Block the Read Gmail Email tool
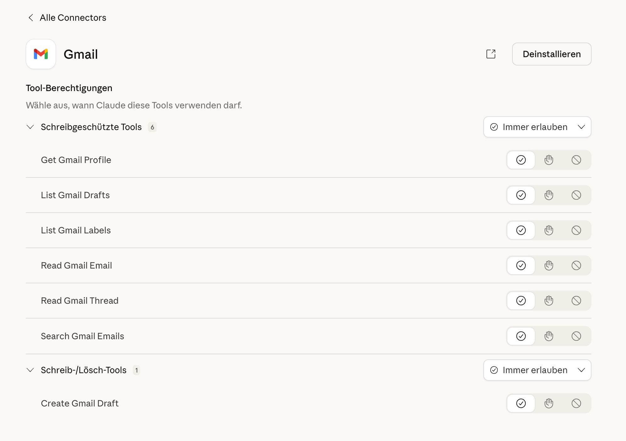 [x=576, y=265]
